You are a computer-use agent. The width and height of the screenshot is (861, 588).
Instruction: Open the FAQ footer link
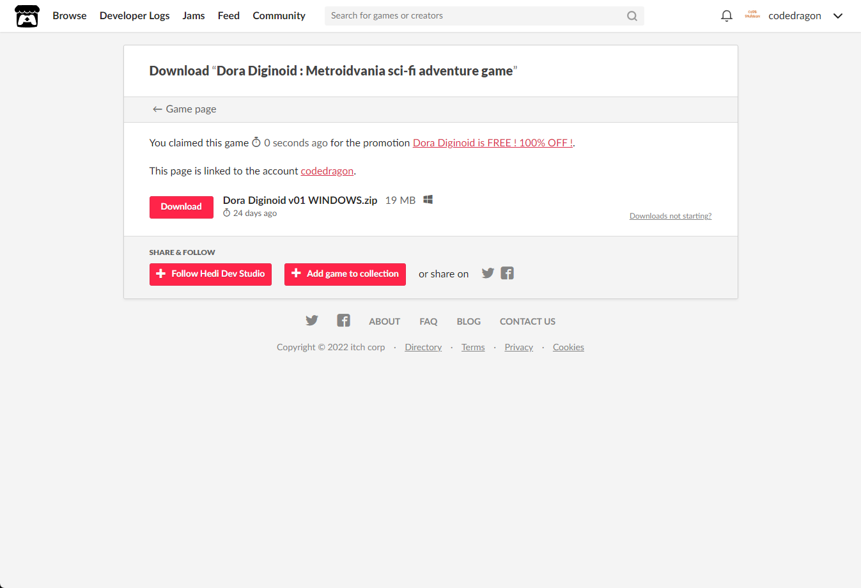[x=428, y=321]
